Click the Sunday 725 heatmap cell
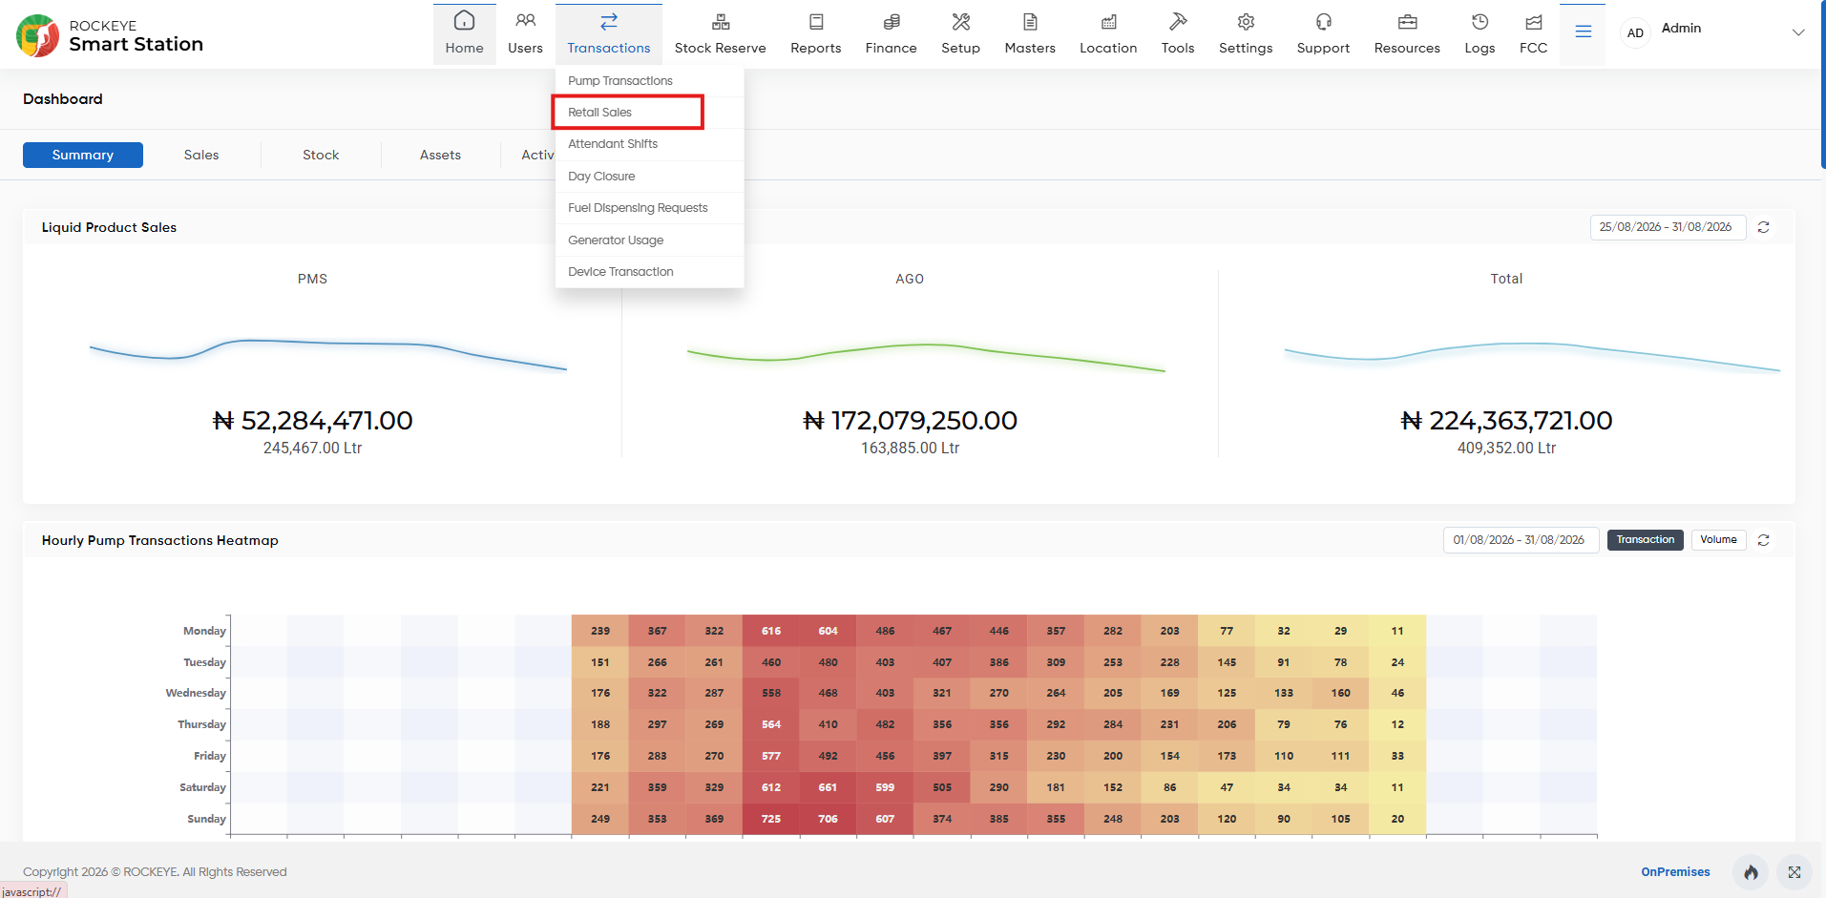The height and width of the screenshot is (898, 1826). [771, 819]
